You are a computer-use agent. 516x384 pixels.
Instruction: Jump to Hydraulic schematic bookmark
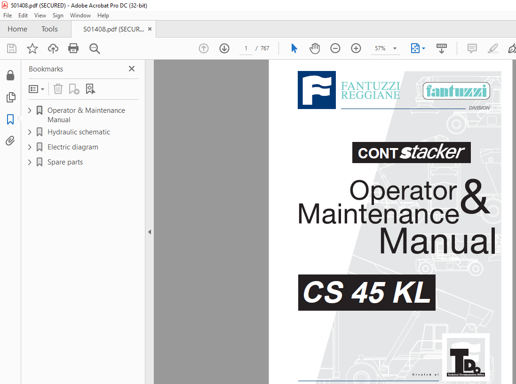point(79,132)
